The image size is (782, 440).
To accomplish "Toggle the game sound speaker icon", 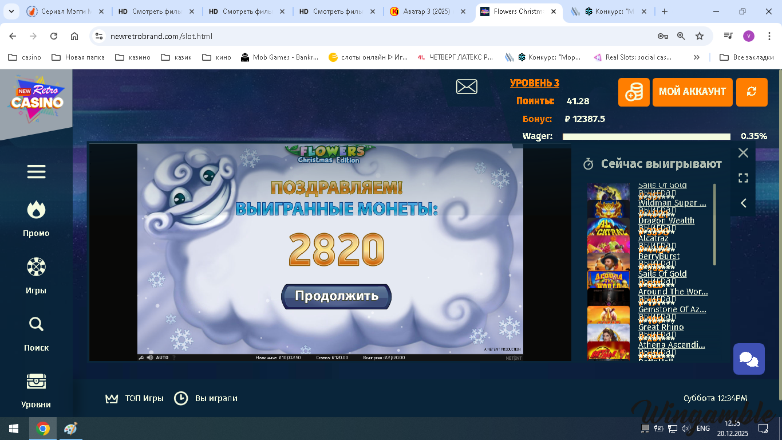I will [149, 357].
